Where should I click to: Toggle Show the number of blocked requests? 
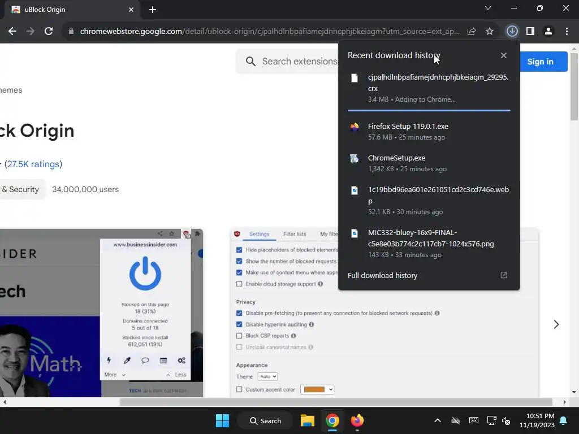click(x=239, y=261)
